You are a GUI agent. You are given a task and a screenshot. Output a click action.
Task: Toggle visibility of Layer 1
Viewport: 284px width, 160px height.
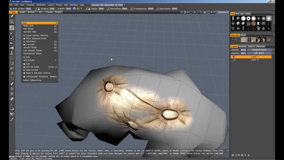tap(234, 57)
